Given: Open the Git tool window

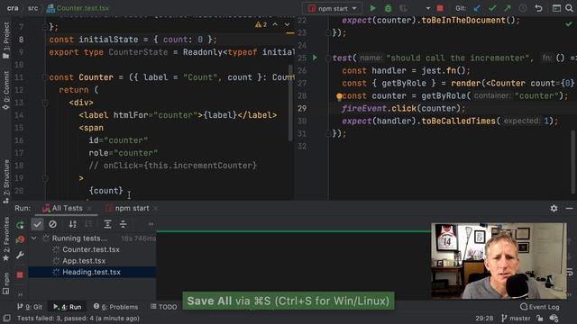Looking at the screenshot, I should tap(30, 307).
